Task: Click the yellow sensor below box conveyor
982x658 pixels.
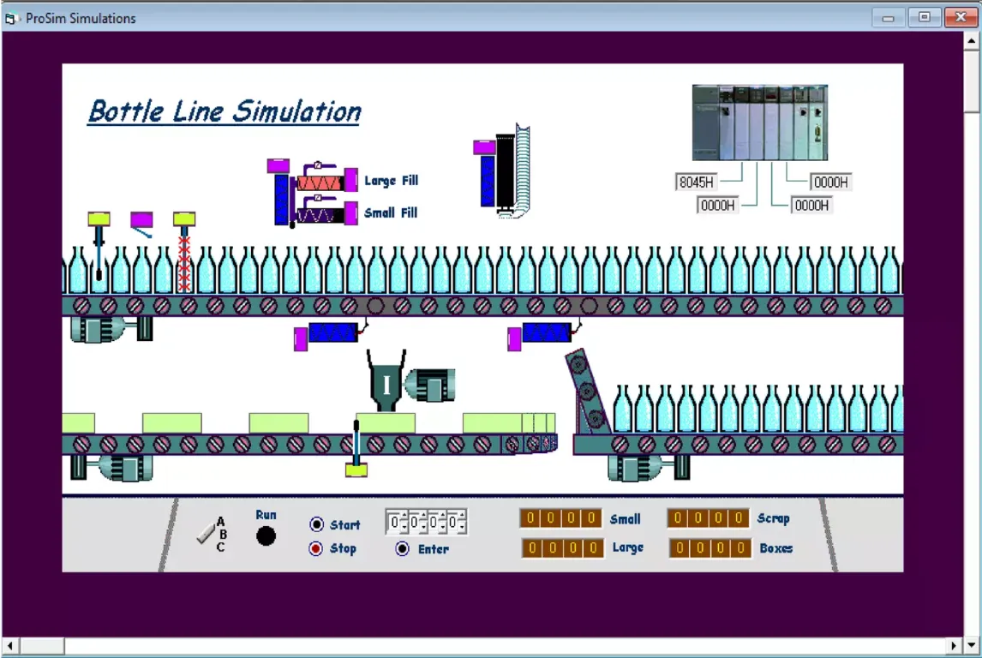Action: pyautogui.click(x=356, y=470)
